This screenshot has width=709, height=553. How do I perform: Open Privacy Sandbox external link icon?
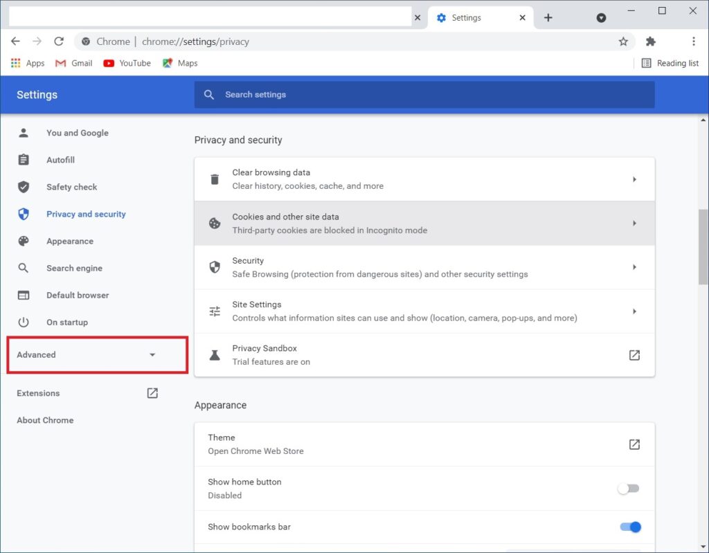[x=634, y=355]
